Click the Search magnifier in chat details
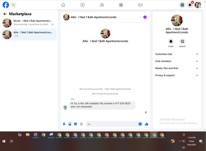 [x=183, y=41]
